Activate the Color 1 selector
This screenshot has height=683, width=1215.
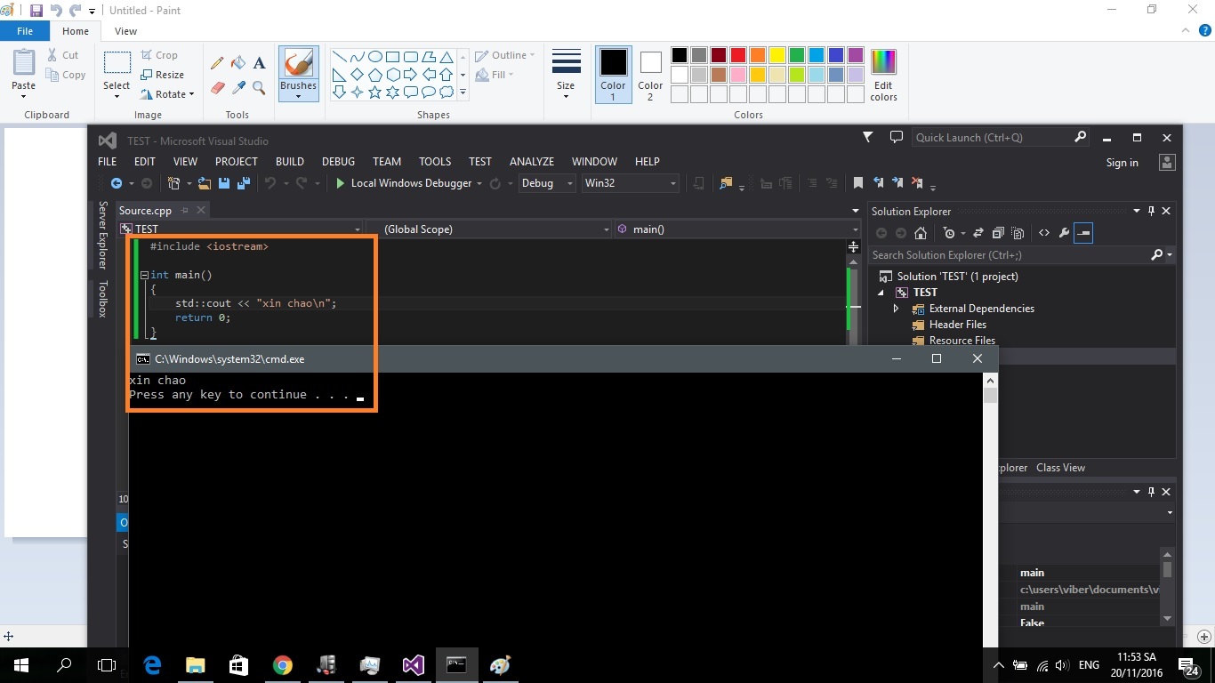tap(613, 74)
